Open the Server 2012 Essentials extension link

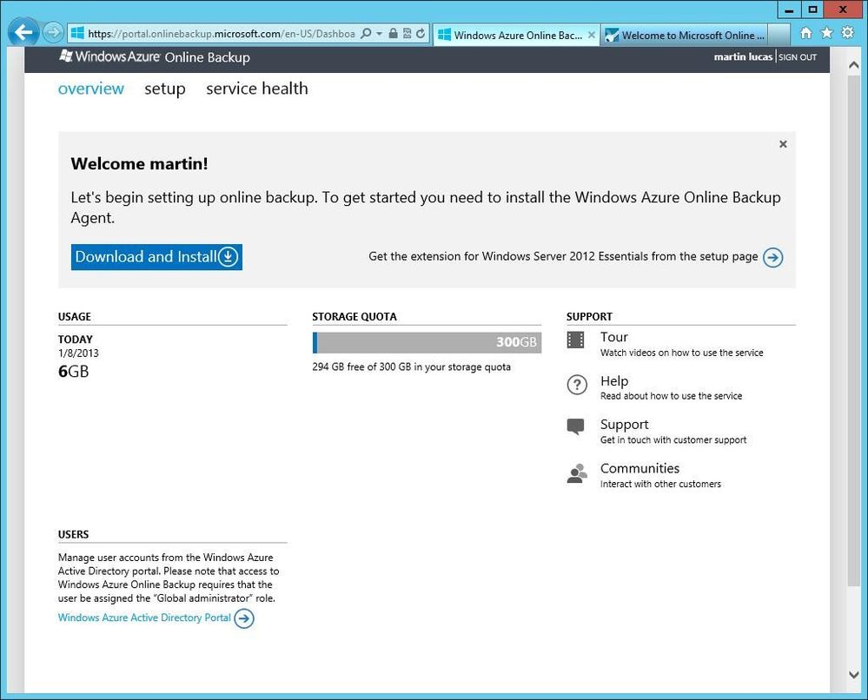coord(563,257)
